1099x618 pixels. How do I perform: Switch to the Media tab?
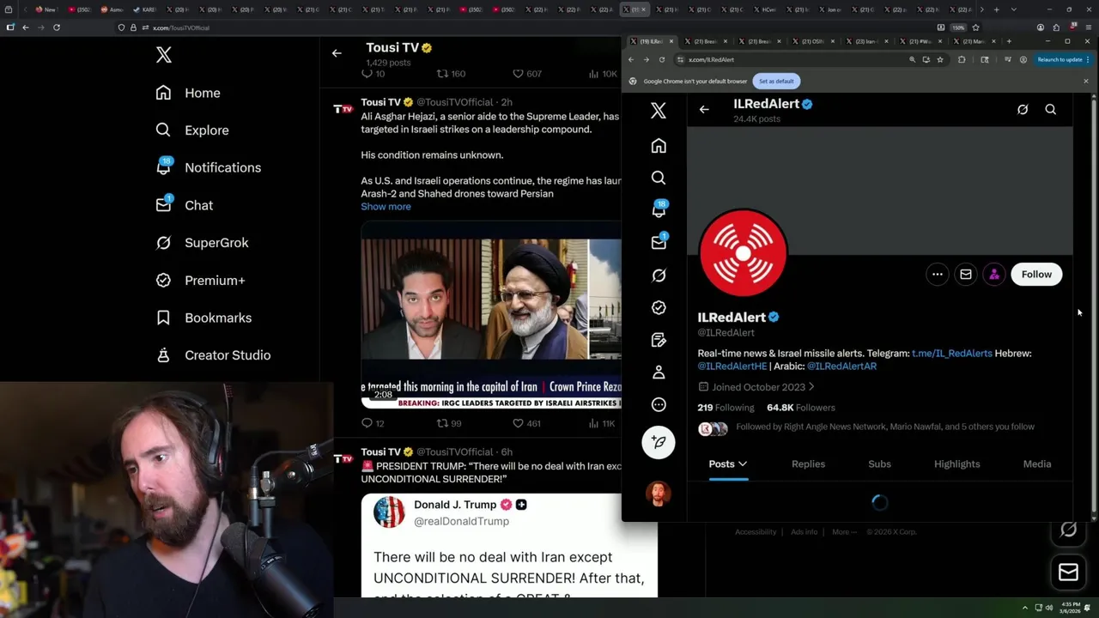pos(1036,464)
